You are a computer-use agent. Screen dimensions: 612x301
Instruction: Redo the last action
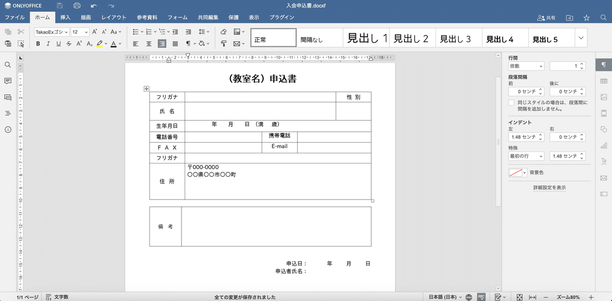pyautogui.click(x=111, y=5)
